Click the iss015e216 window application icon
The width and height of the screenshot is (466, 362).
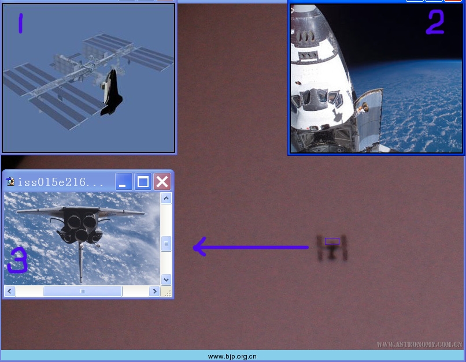point(10,182)
